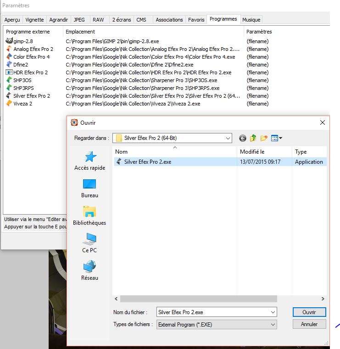Click the back arrow navigation icon
This screenshot has height=349, width=340.
[242, 138]
